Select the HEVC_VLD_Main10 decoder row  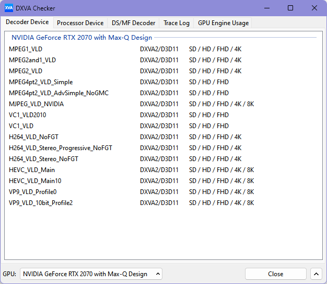click(35, 181)
